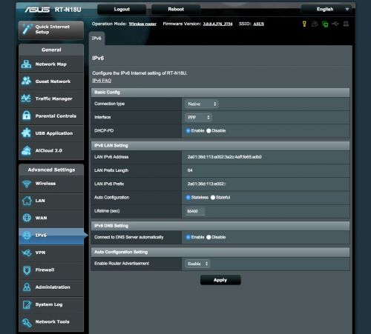
Task: Click the USB status icon in header
Action: pos(335,24)
